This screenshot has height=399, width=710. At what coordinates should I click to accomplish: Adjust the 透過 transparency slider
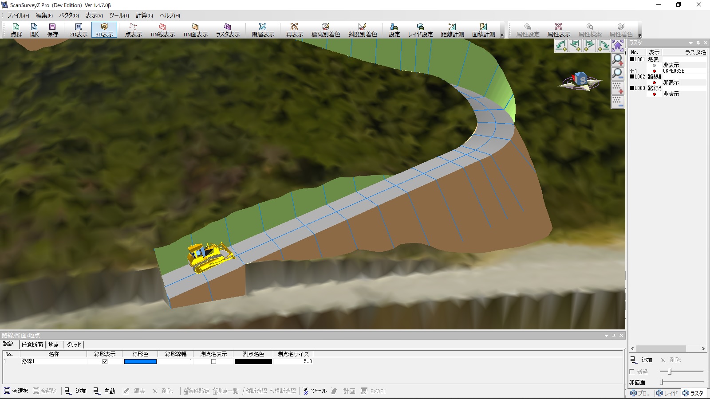pyautogui.click(x=682, y=372)
